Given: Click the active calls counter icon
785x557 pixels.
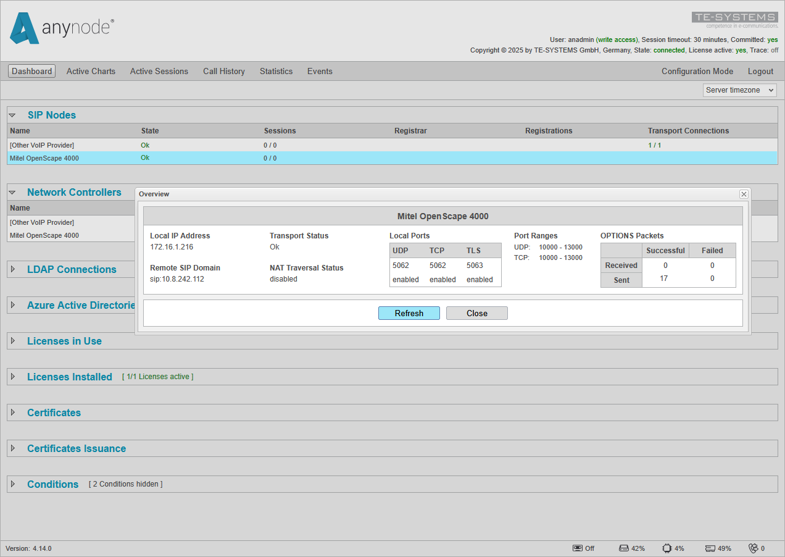Looking at the screenshot, I should (x=755, y=548).
